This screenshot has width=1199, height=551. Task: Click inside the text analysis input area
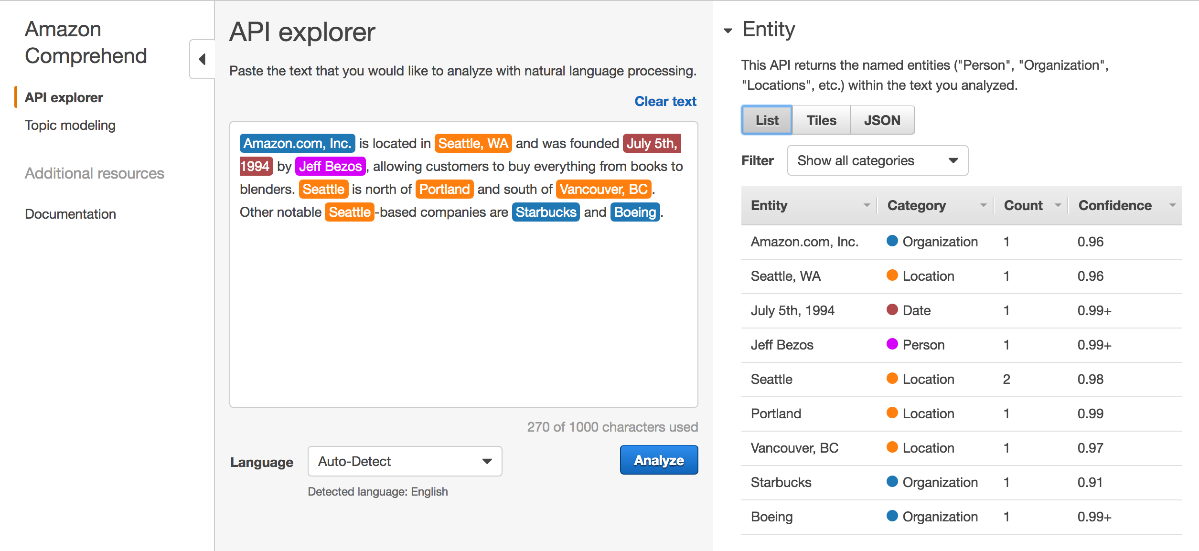coord(463,310)
